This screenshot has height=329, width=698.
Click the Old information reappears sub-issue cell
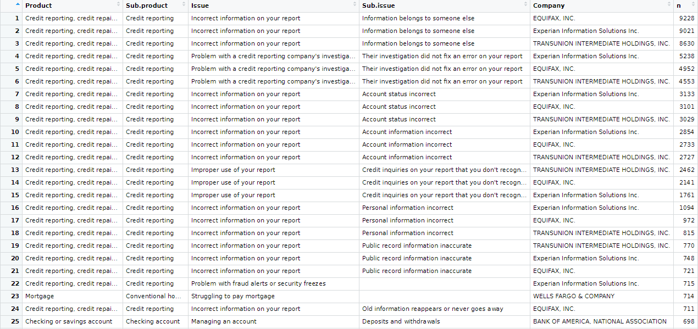[x=433, y=309]
